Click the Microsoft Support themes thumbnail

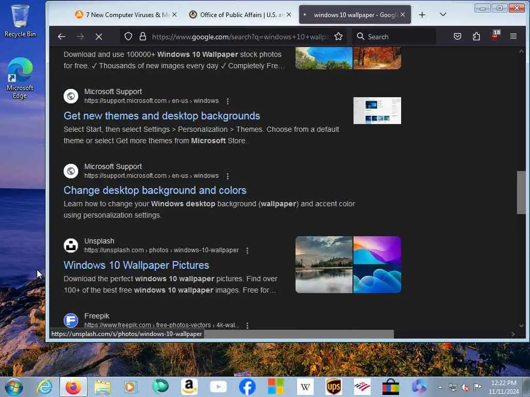coord(377,111)
